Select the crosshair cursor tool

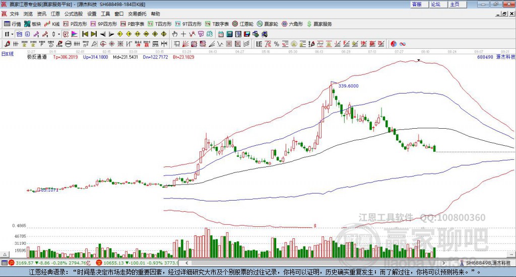click(x=183, y=34)
